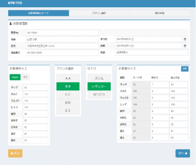This screenshot has width=196, height=165.
Task: Click the ブランド選択 panel title
Action: (65, 68)
